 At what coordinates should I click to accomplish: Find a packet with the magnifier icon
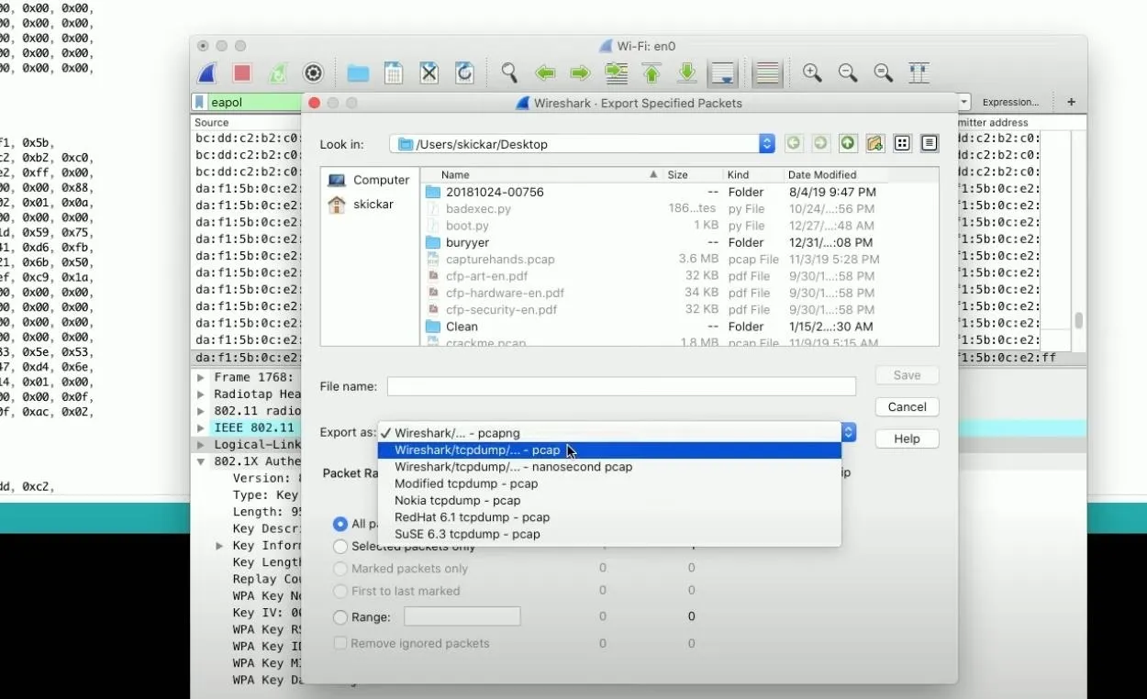[x=509, y=73]
